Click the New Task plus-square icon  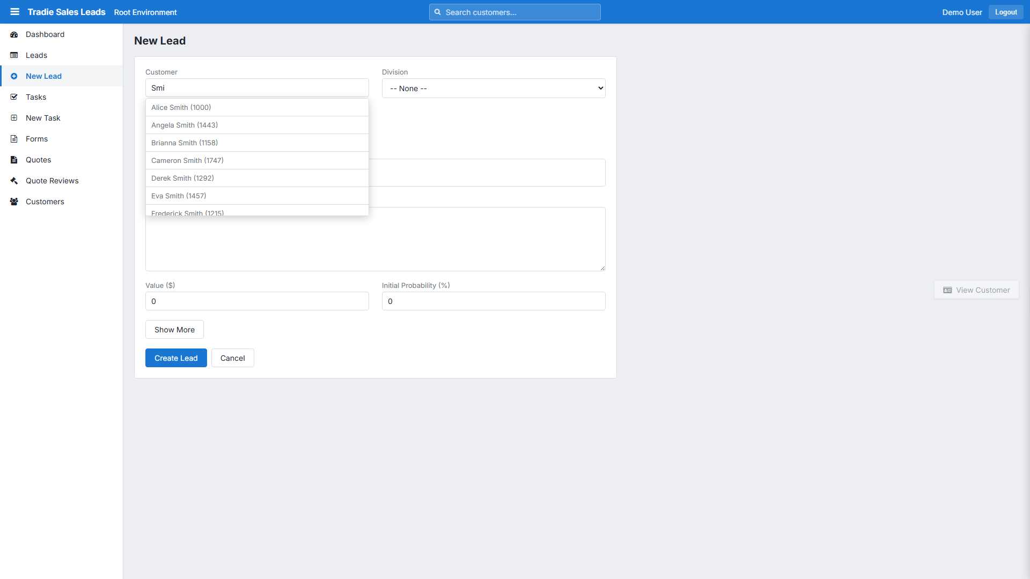[14, 118]
